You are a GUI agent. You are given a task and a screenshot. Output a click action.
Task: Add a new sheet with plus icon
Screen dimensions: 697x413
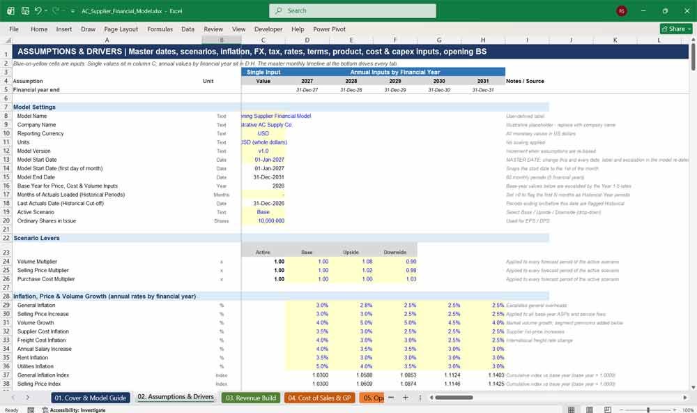point(406,398)
